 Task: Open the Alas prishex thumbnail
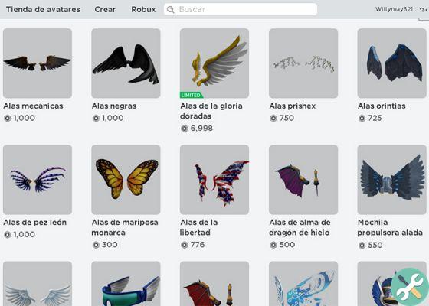click(303, 63)
